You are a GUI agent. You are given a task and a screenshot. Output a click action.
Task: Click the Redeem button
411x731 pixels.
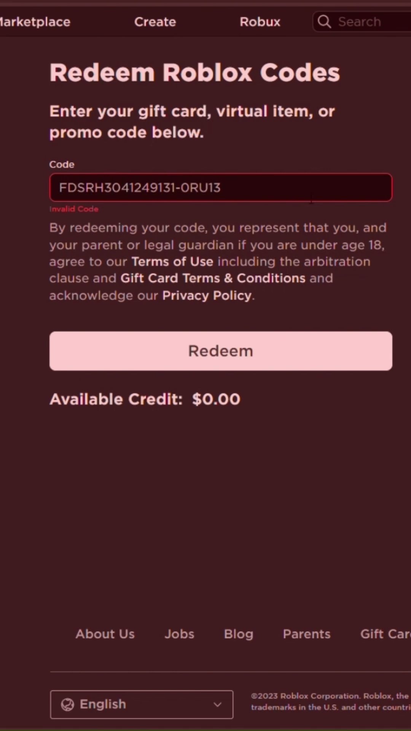tap(221, 351)
